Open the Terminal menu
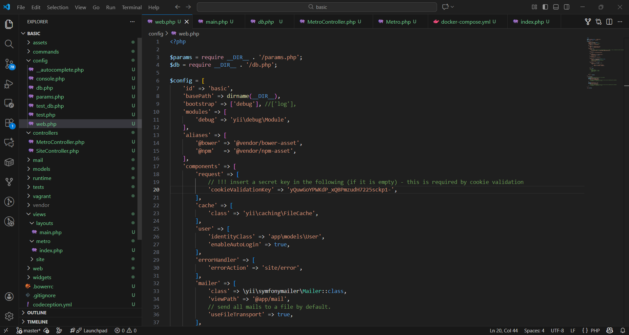Screen dimensions: 629x335 (132, 7)
